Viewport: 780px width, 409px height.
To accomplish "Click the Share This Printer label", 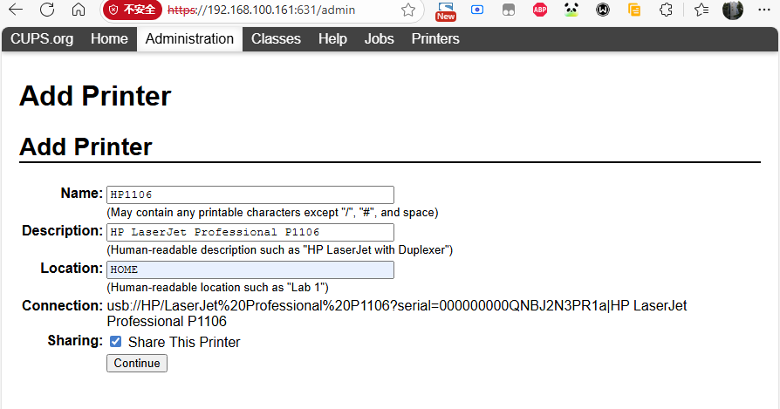I will (184, 342).
